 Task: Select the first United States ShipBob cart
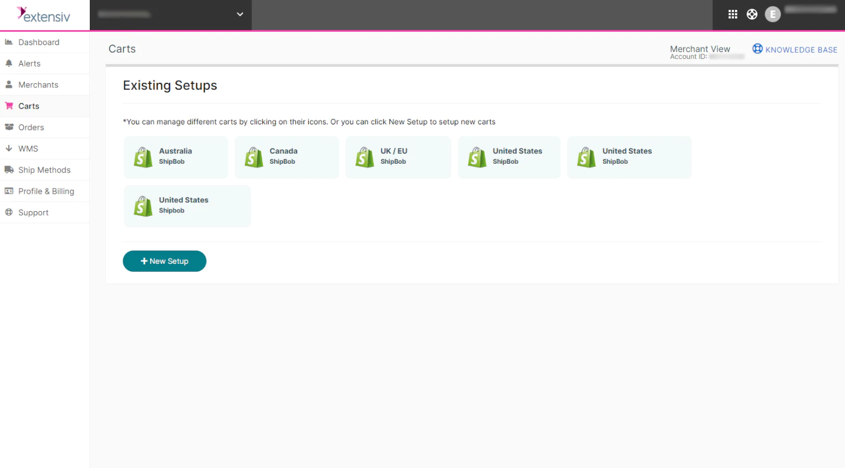point(509,157)
